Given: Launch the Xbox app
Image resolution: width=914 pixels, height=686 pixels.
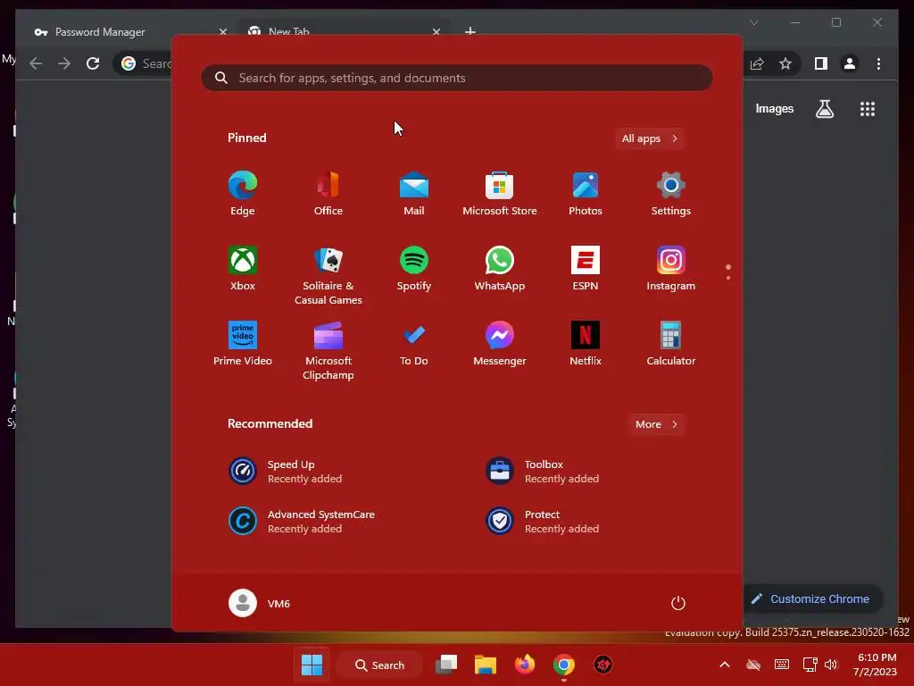Looking at the screenshot, I should pos(243,268).
